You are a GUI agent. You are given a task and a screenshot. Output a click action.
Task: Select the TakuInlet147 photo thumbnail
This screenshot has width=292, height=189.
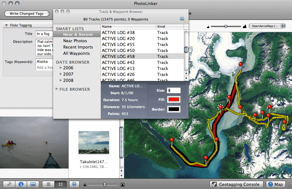coord(94,142)
